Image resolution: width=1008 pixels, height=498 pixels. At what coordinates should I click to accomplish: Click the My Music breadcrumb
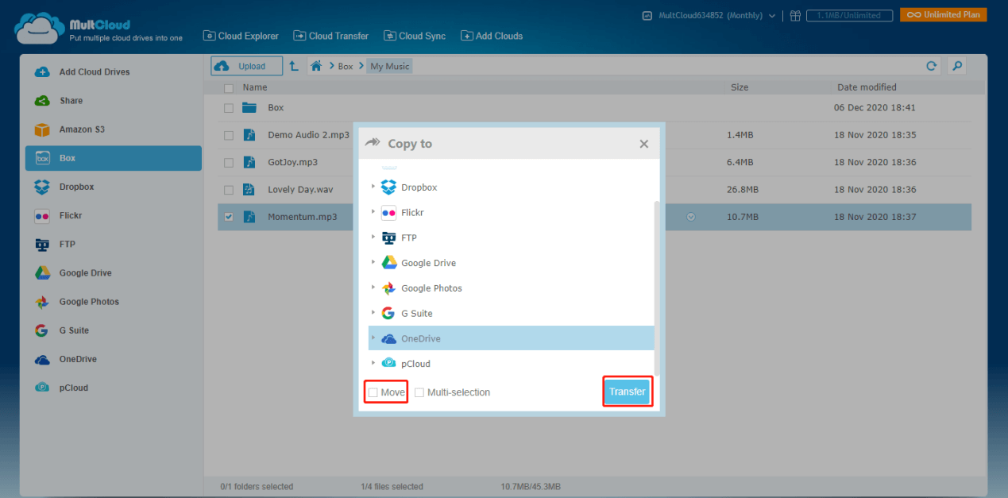(390, 67)
